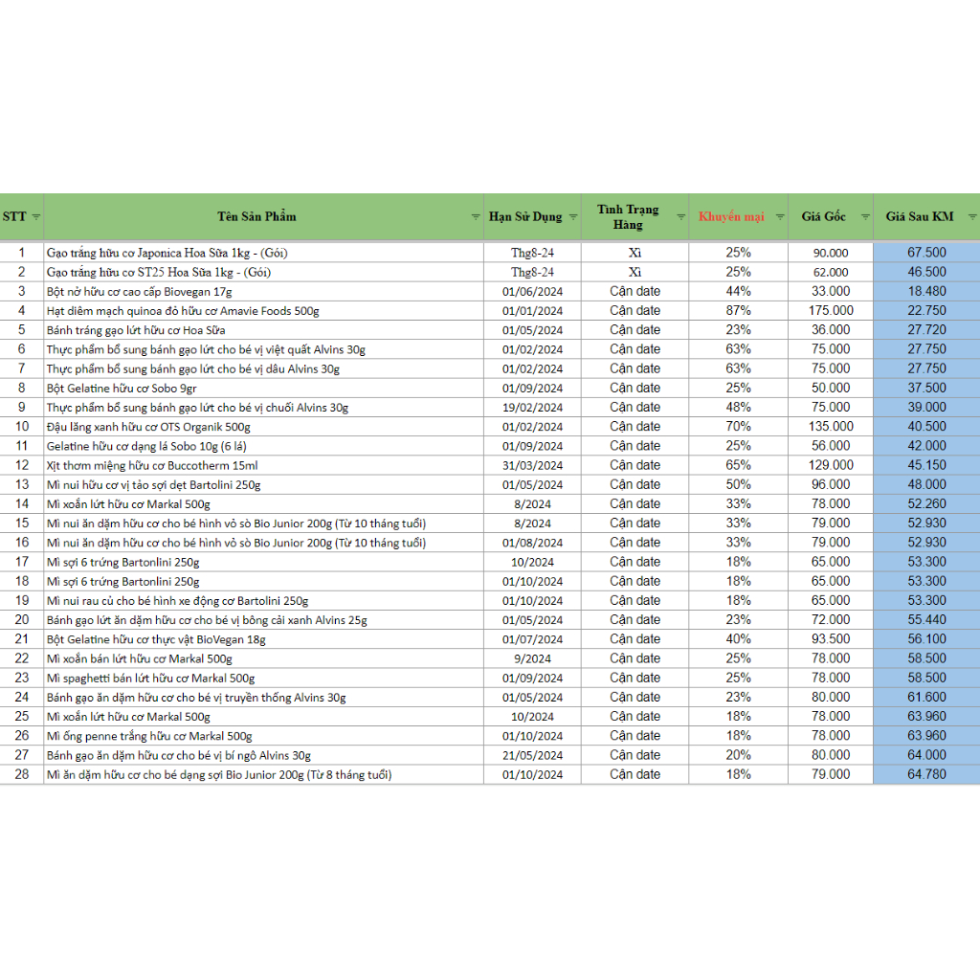The width and height of the screenshot is (980, 980).
Task: Click the Khuyến mại red header text
Action: click(x=731, y=217)
